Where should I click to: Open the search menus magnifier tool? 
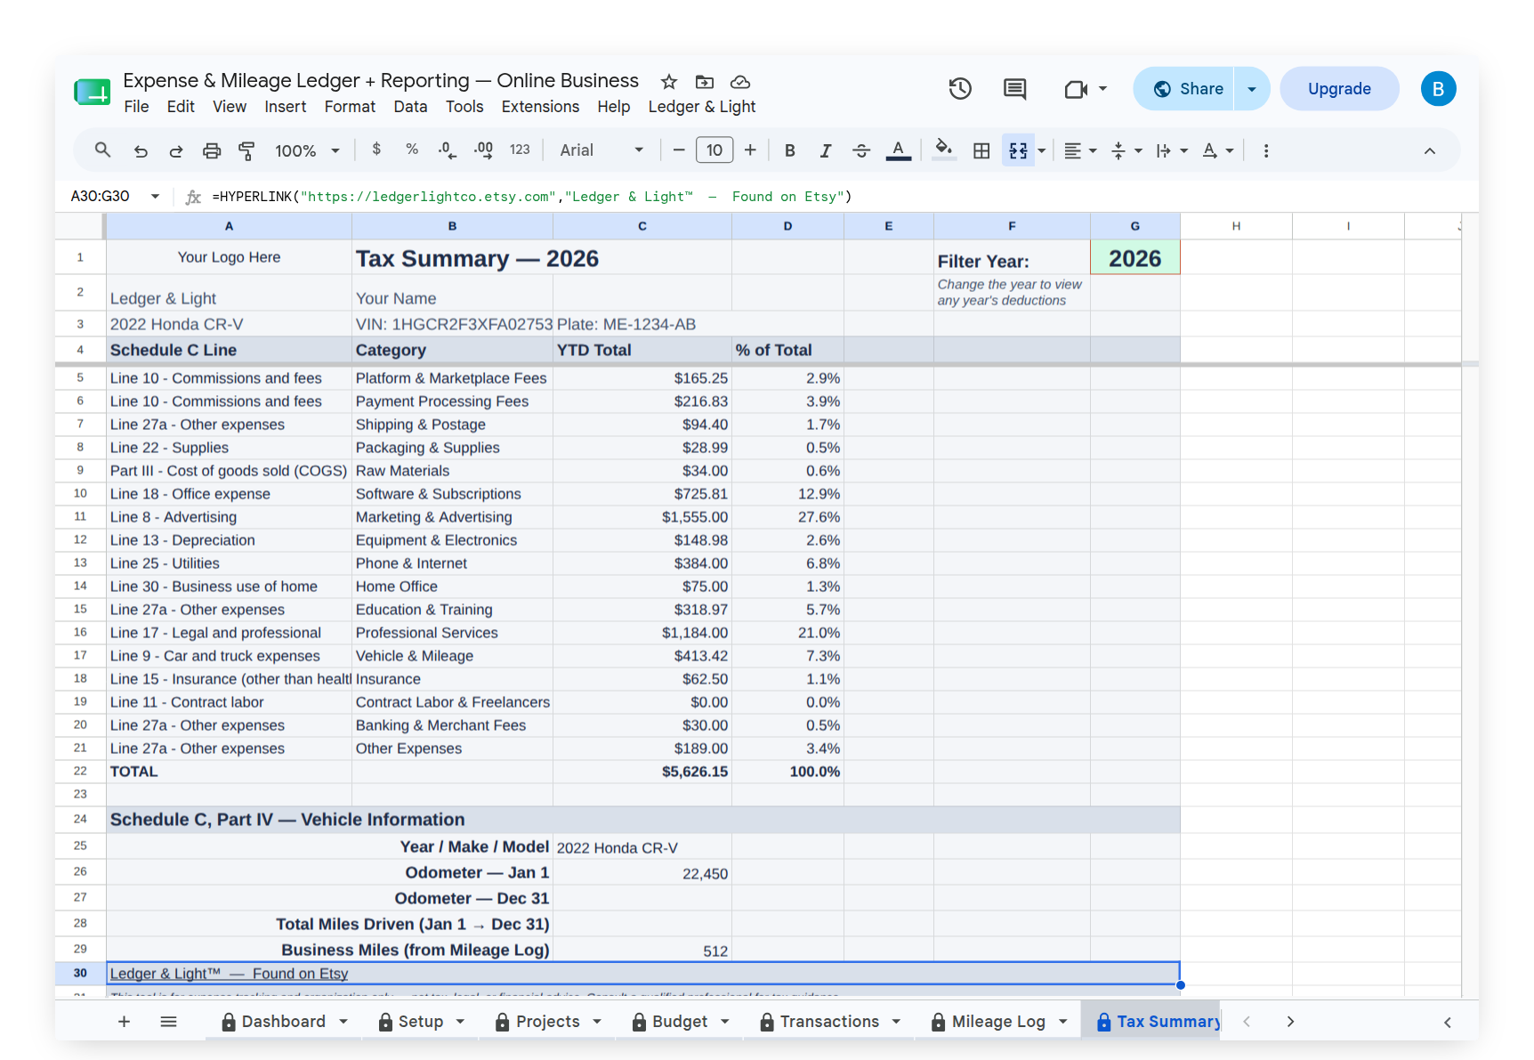click(x=103, y=150)
